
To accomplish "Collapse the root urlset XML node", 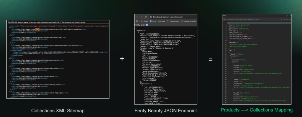I will point(8,26).
